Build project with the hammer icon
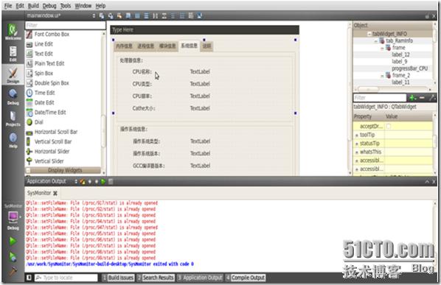The image size is (441, 285). 13,271
